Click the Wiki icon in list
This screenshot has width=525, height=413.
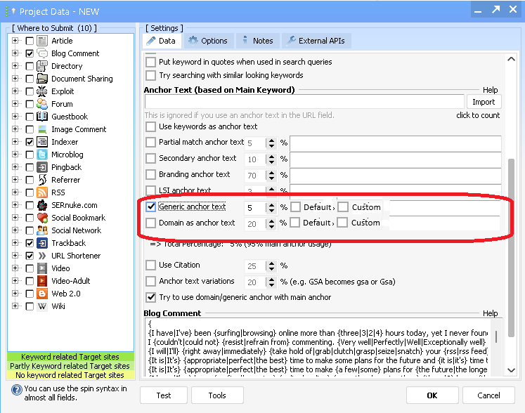point(42,306)
